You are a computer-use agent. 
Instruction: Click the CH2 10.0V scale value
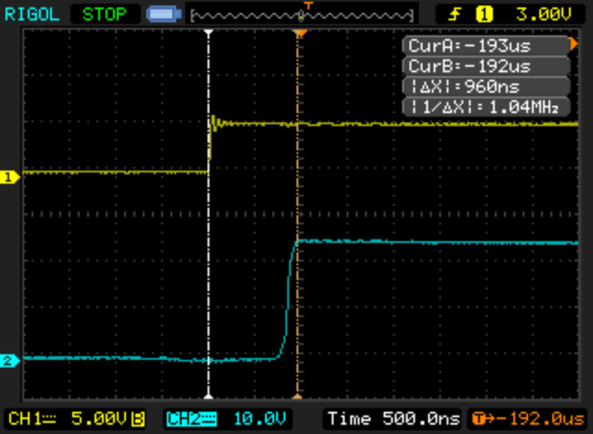259,419
